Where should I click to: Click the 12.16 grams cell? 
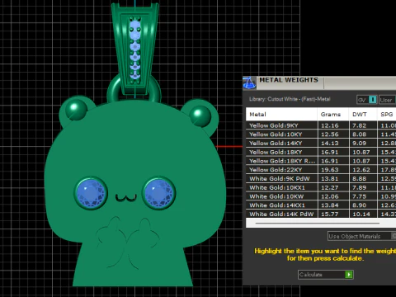[333, 125]
